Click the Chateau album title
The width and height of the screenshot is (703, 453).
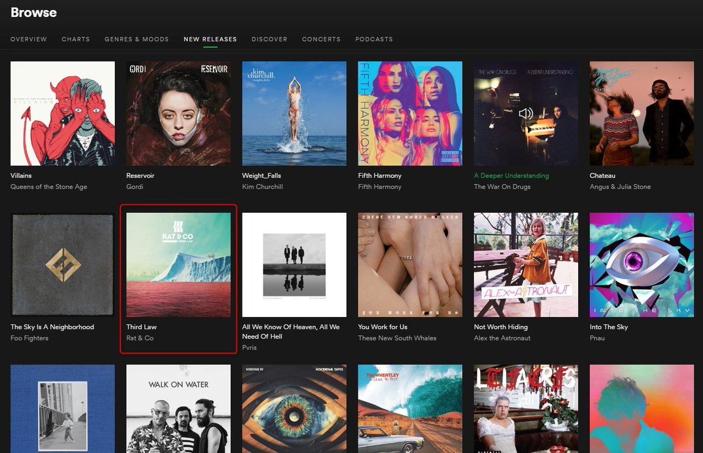pyautogui.click(x=603, y=176)
